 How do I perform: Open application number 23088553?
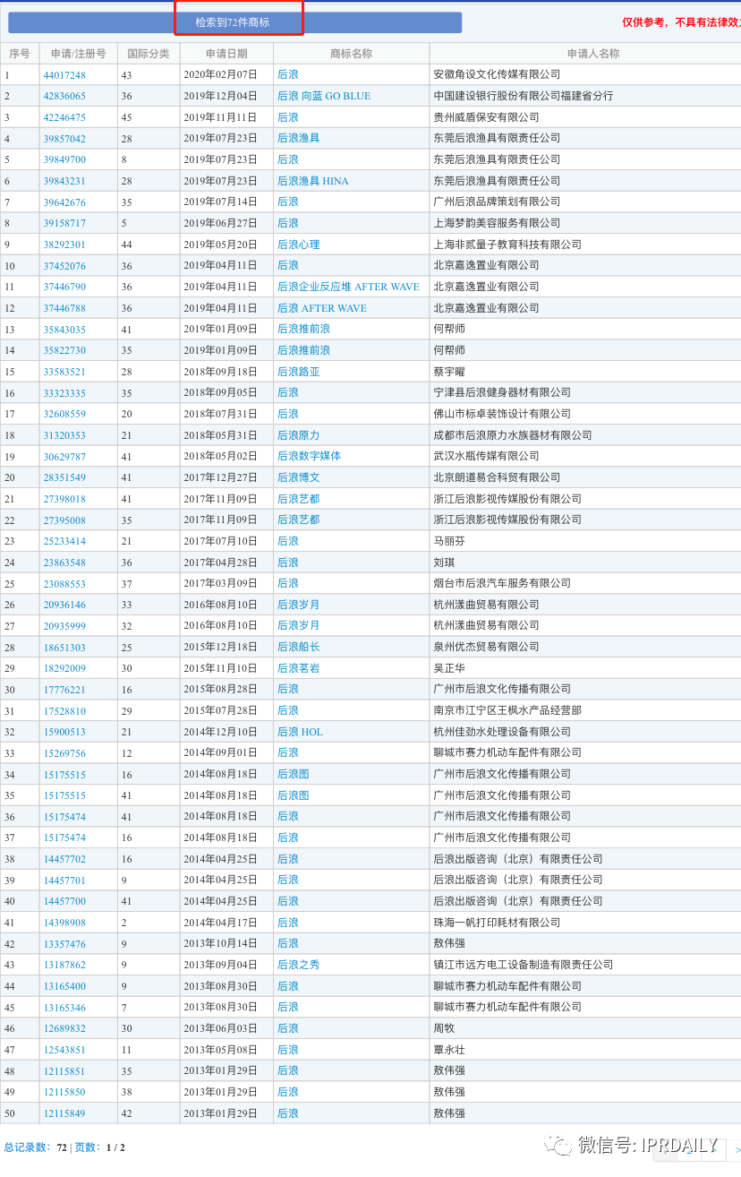coord(64,583)
